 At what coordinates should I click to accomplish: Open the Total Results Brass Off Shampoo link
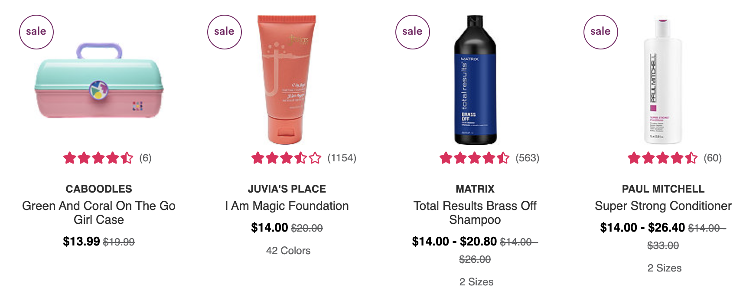[x=475, y=213]
